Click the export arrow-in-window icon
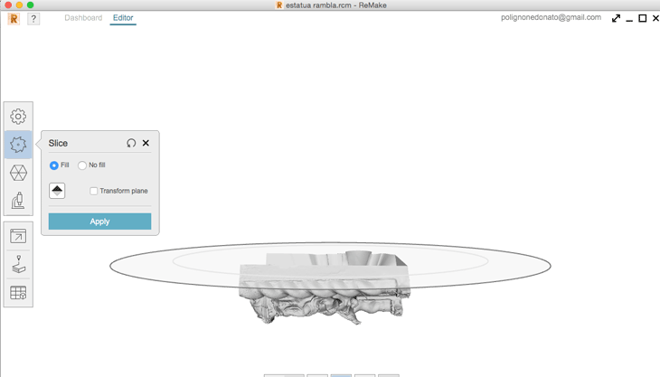The image size is (660, 377). [x=18, y=236]
